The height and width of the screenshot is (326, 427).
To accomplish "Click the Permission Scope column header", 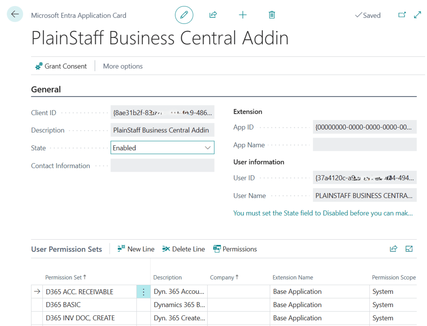I will pyautogui.click(x=394, y=277).
